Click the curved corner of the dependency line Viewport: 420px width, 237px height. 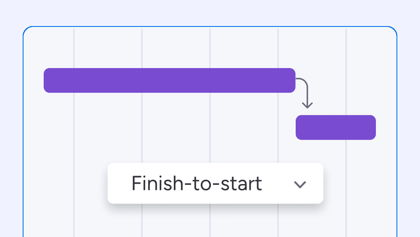304,81
